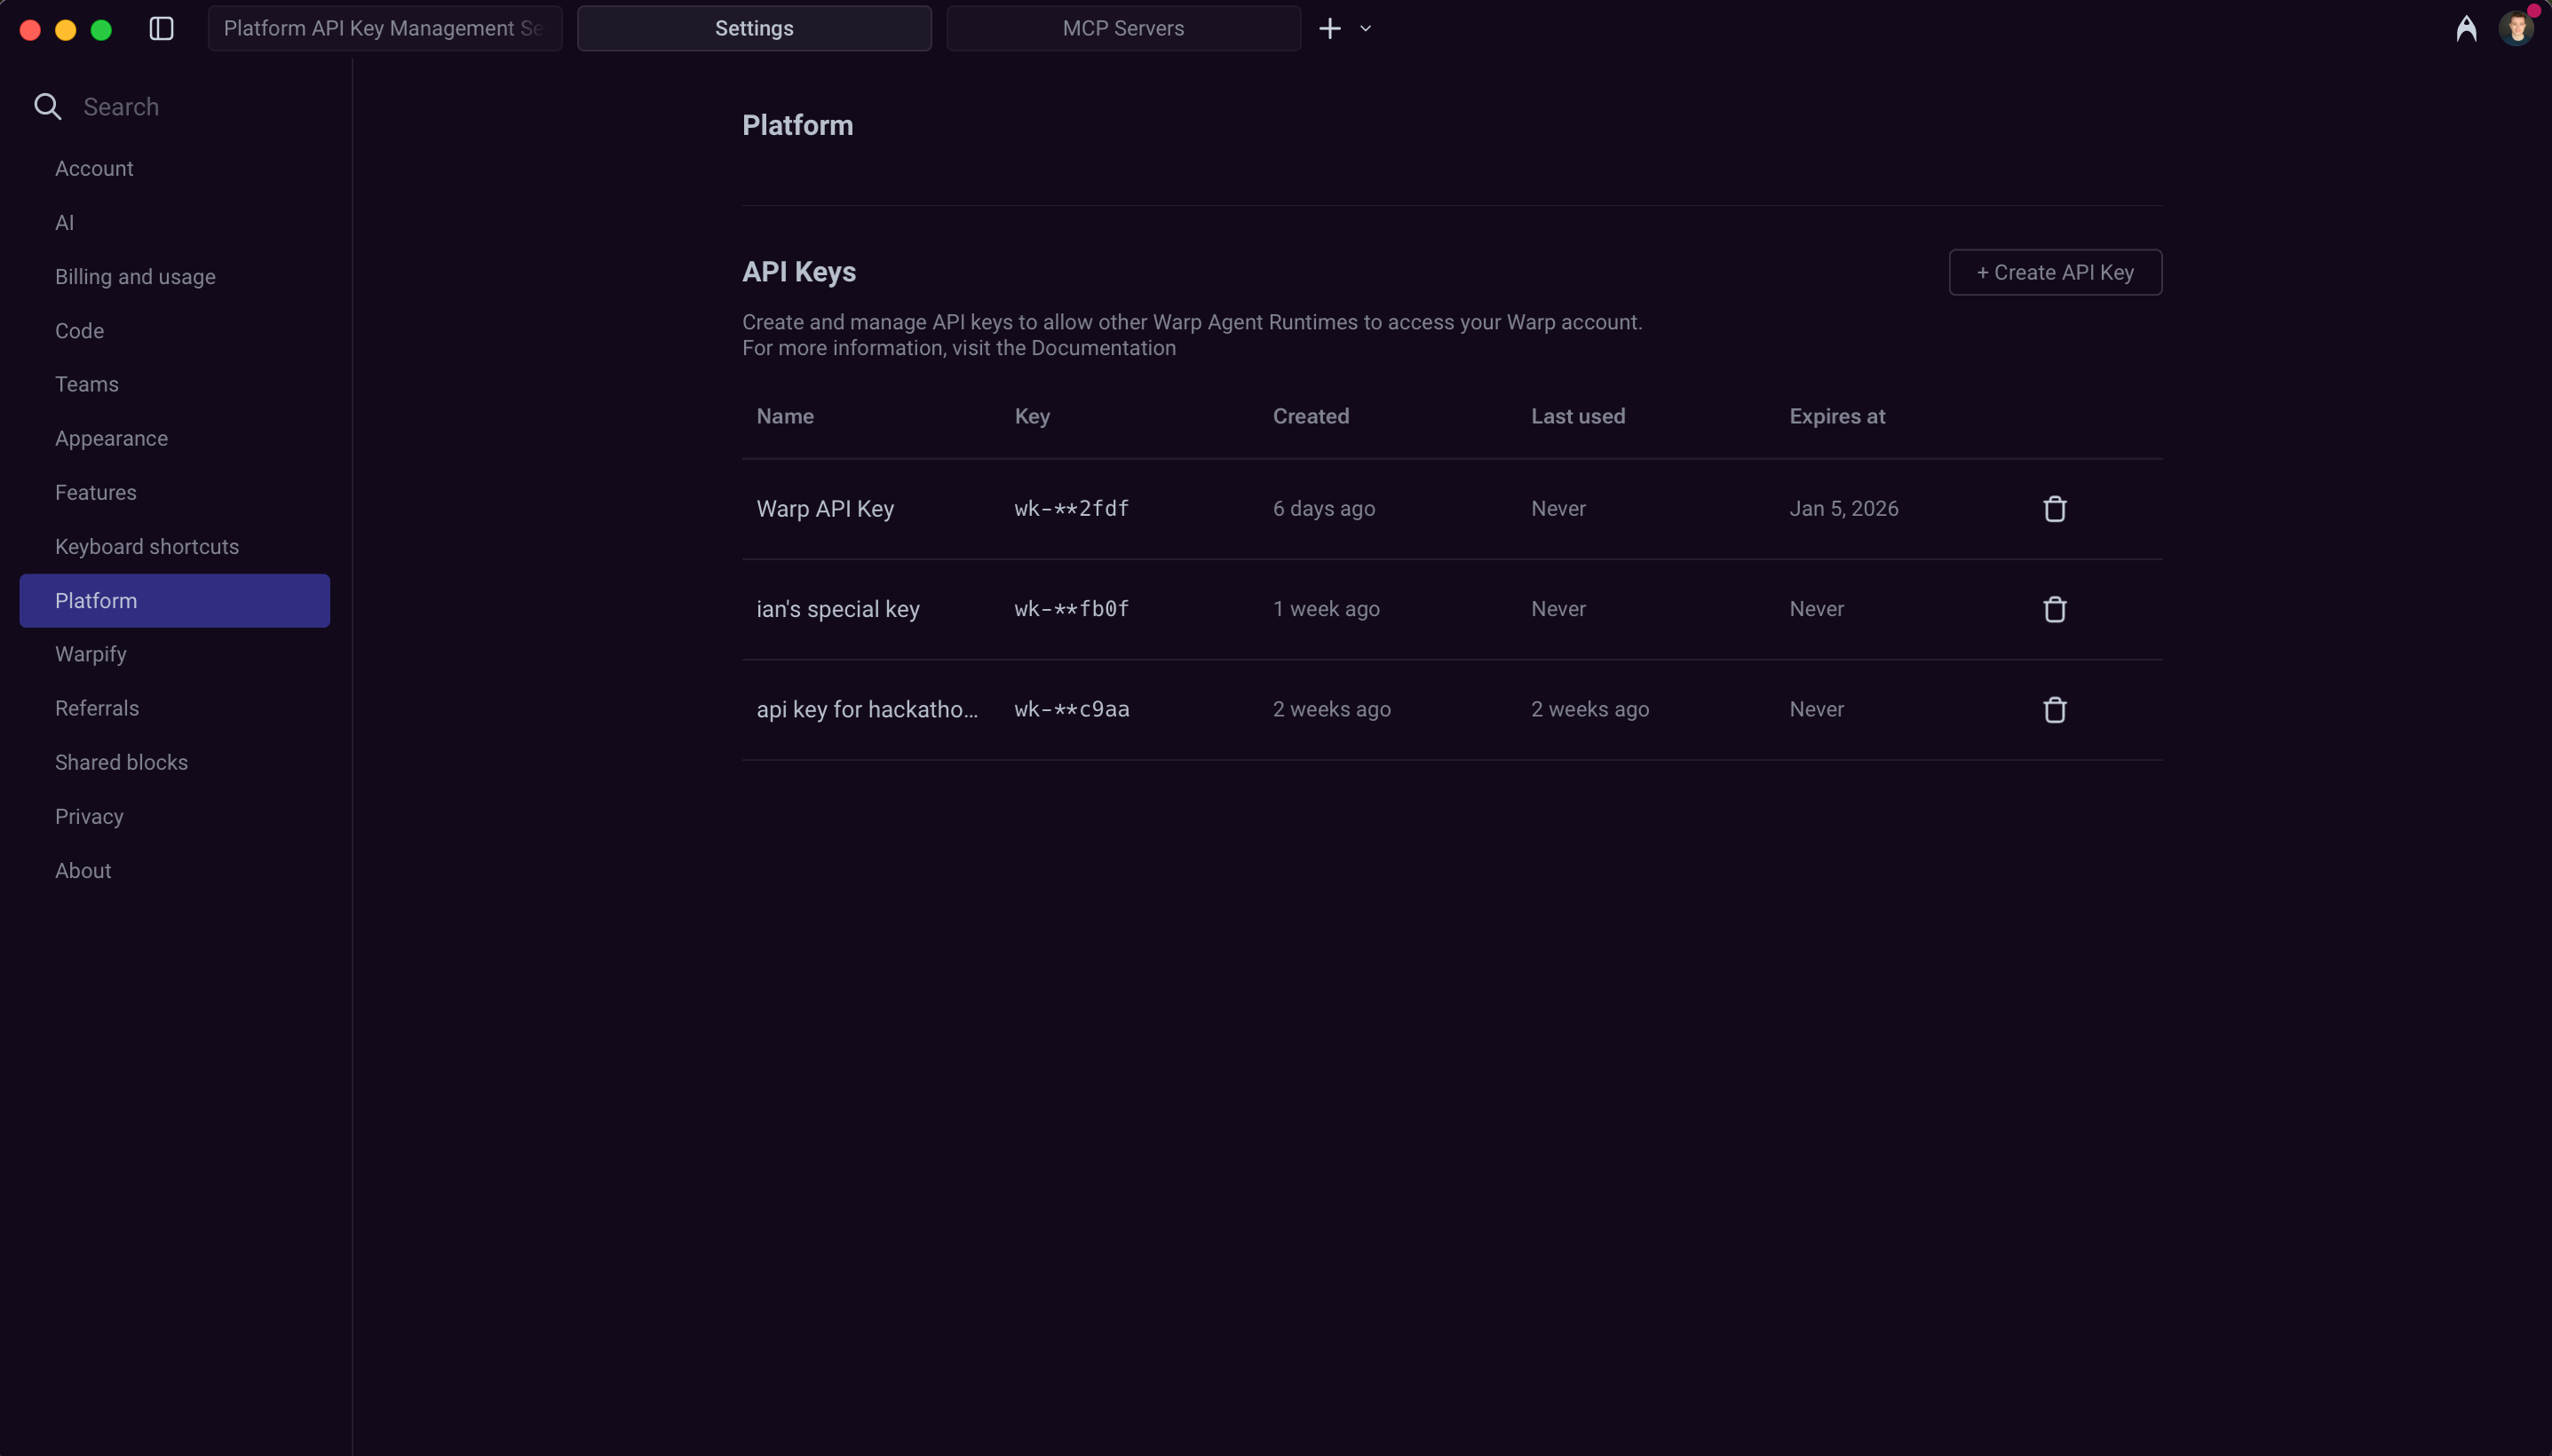Screen dimensions: 2552x1456
Task: Remove the hackathon API key via trash icon
Action: [2054, 709]
